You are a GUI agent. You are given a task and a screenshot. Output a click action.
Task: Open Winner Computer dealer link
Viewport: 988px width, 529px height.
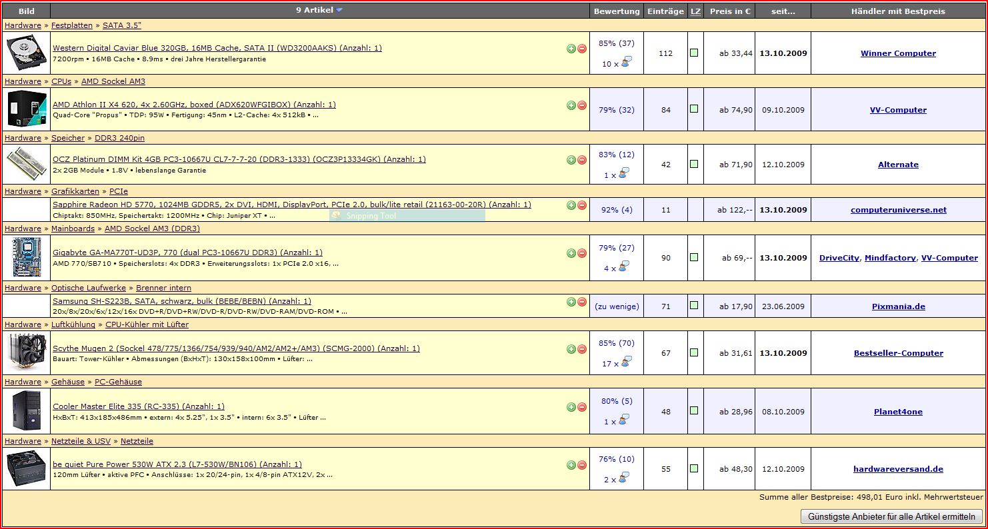tap(898, 53)
